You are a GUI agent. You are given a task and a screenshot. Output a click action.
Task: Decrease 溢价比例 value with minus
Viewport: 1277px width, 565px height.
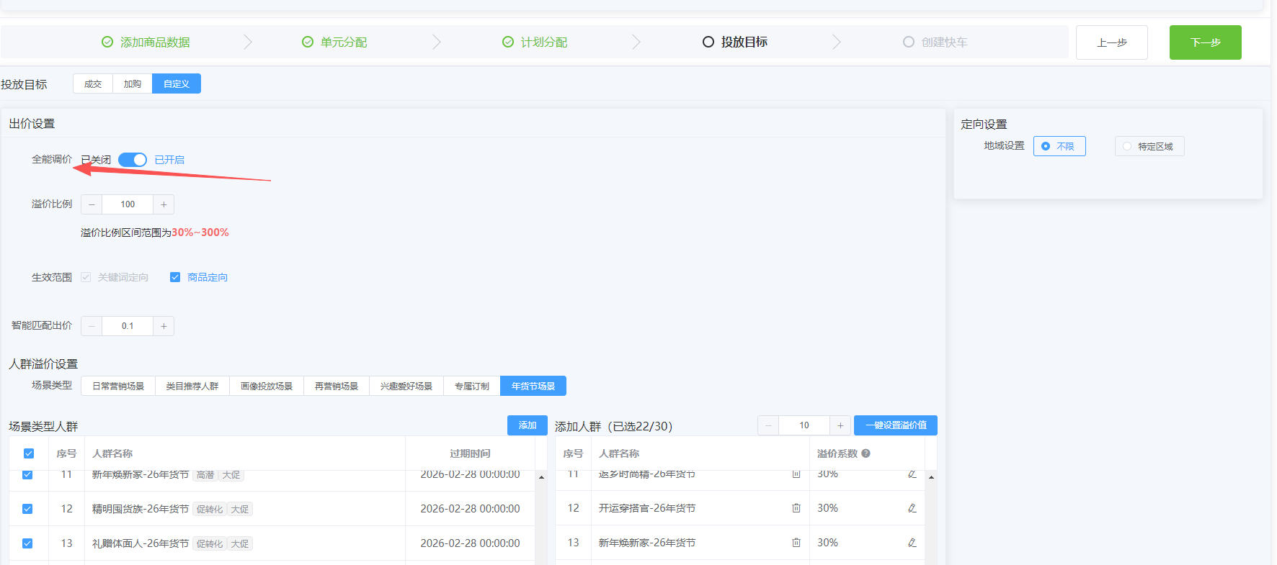pyautogui.click(x=92, y=204)
